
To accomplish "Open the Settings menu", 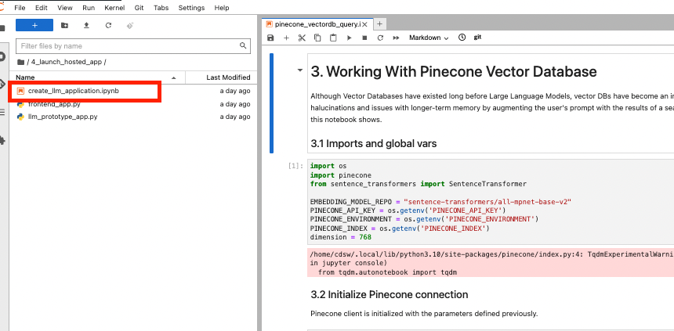I will (x=191, y=8).
